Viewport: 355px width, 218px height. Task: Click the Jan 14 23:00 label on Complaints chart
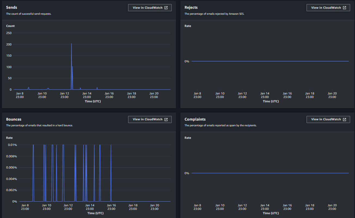pyautogui.click(x=265, y=207)
